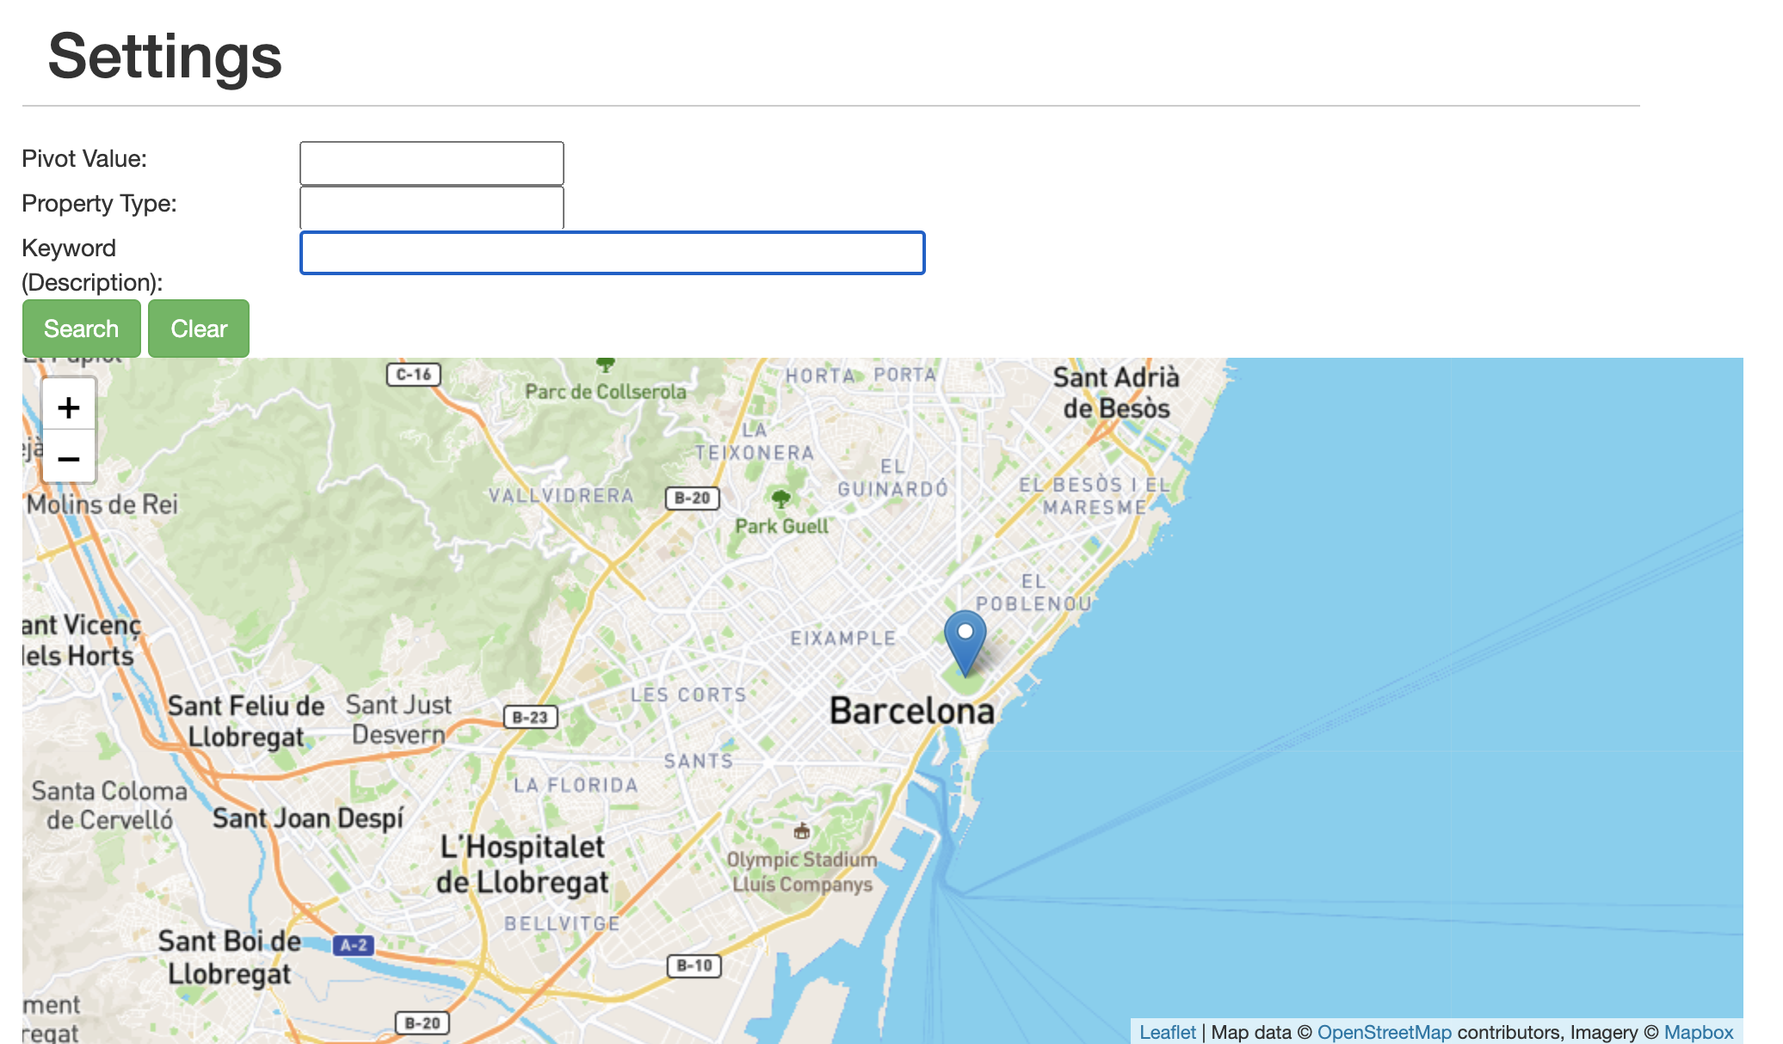Click the B-20 road shield near Vallvidrera

692,498
